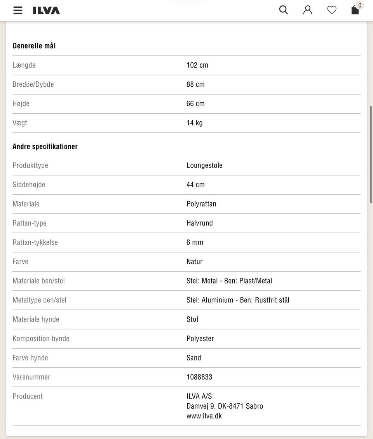Viewport: 373px width, 439px height.
Task: Click the cart count badge
Action: [x=360, y=5]
